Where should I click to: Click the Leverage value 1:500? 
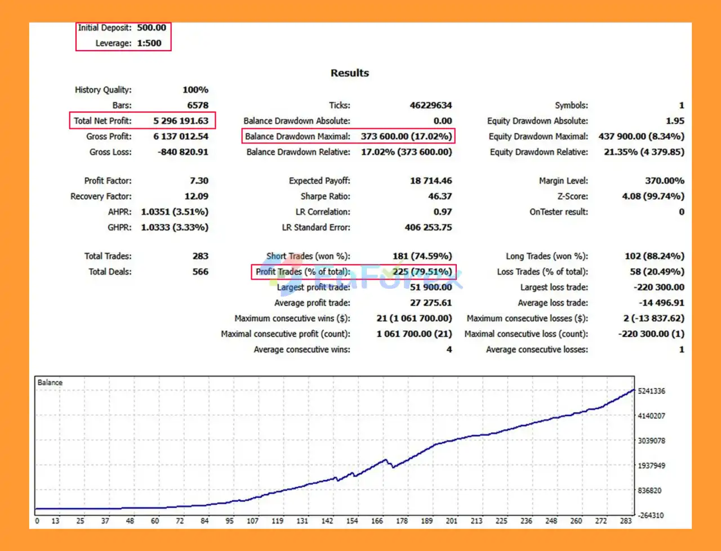point(149,43)
